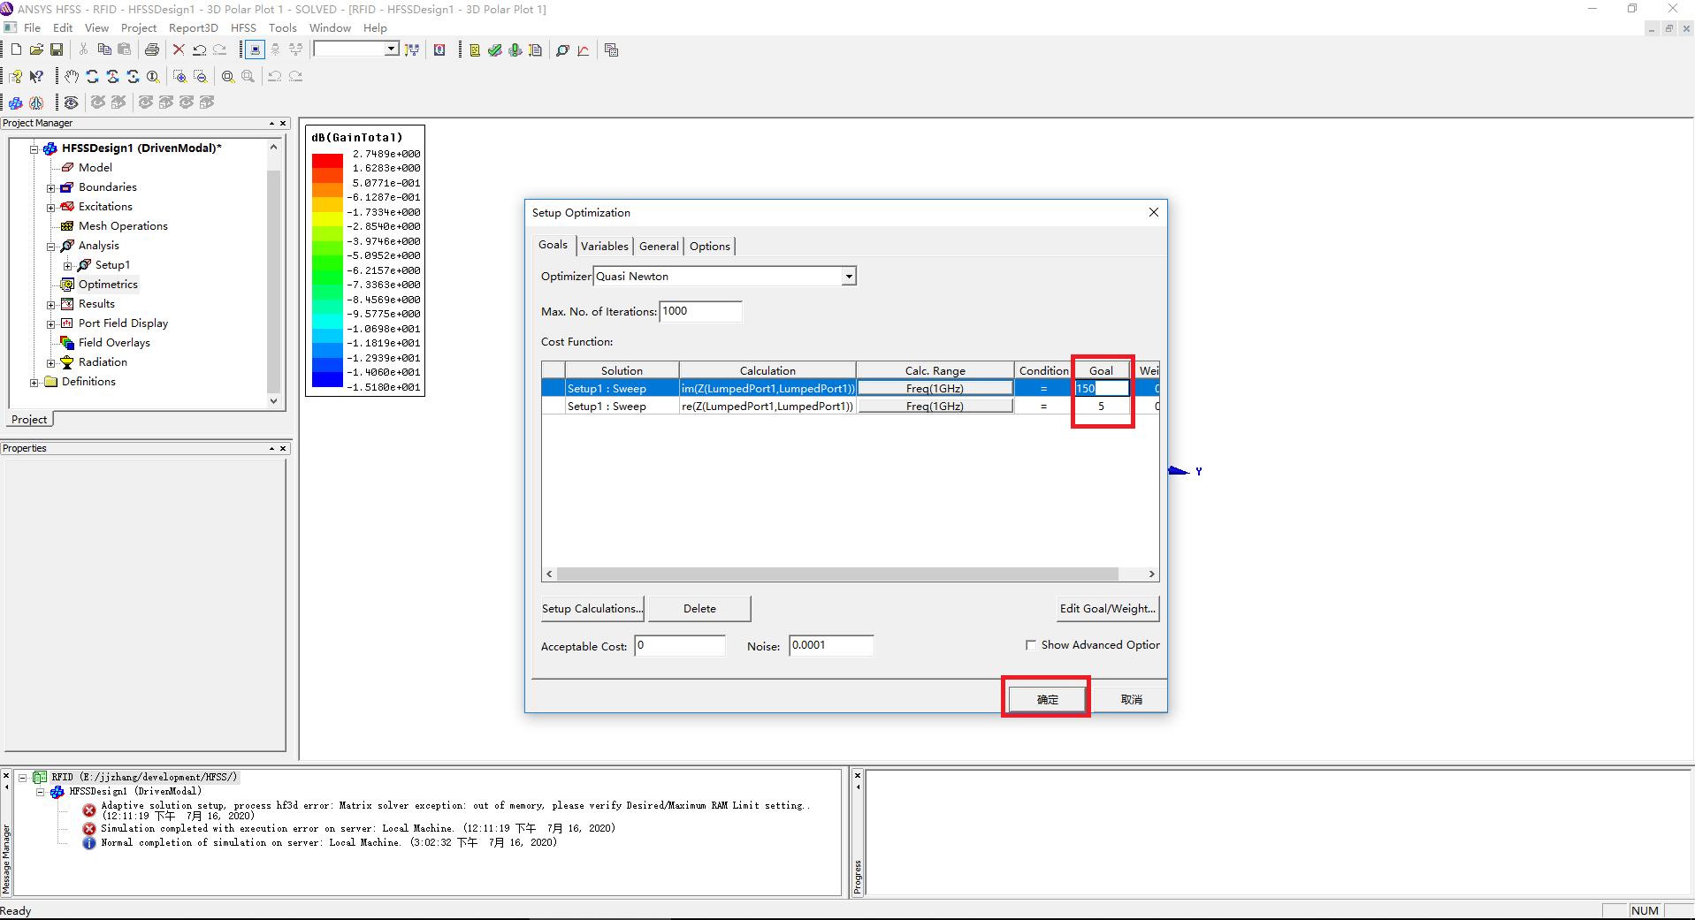The image size is (1695, 920).
Task: Click the Noise input field
Action: coord(830,646)
